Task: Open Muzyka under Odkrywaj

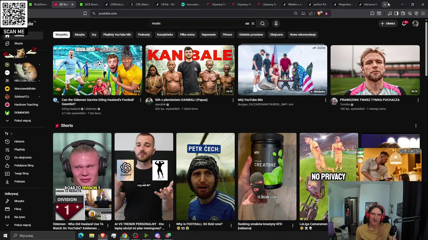Action: [x=19, y=201]
